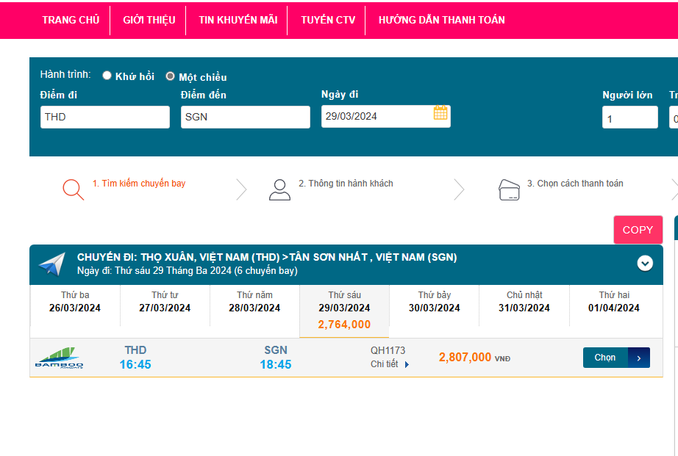The height and width of the screenshot is (456, 678).
Task: Select the Khứ hồi round-trip option
Action: (107, 76)
